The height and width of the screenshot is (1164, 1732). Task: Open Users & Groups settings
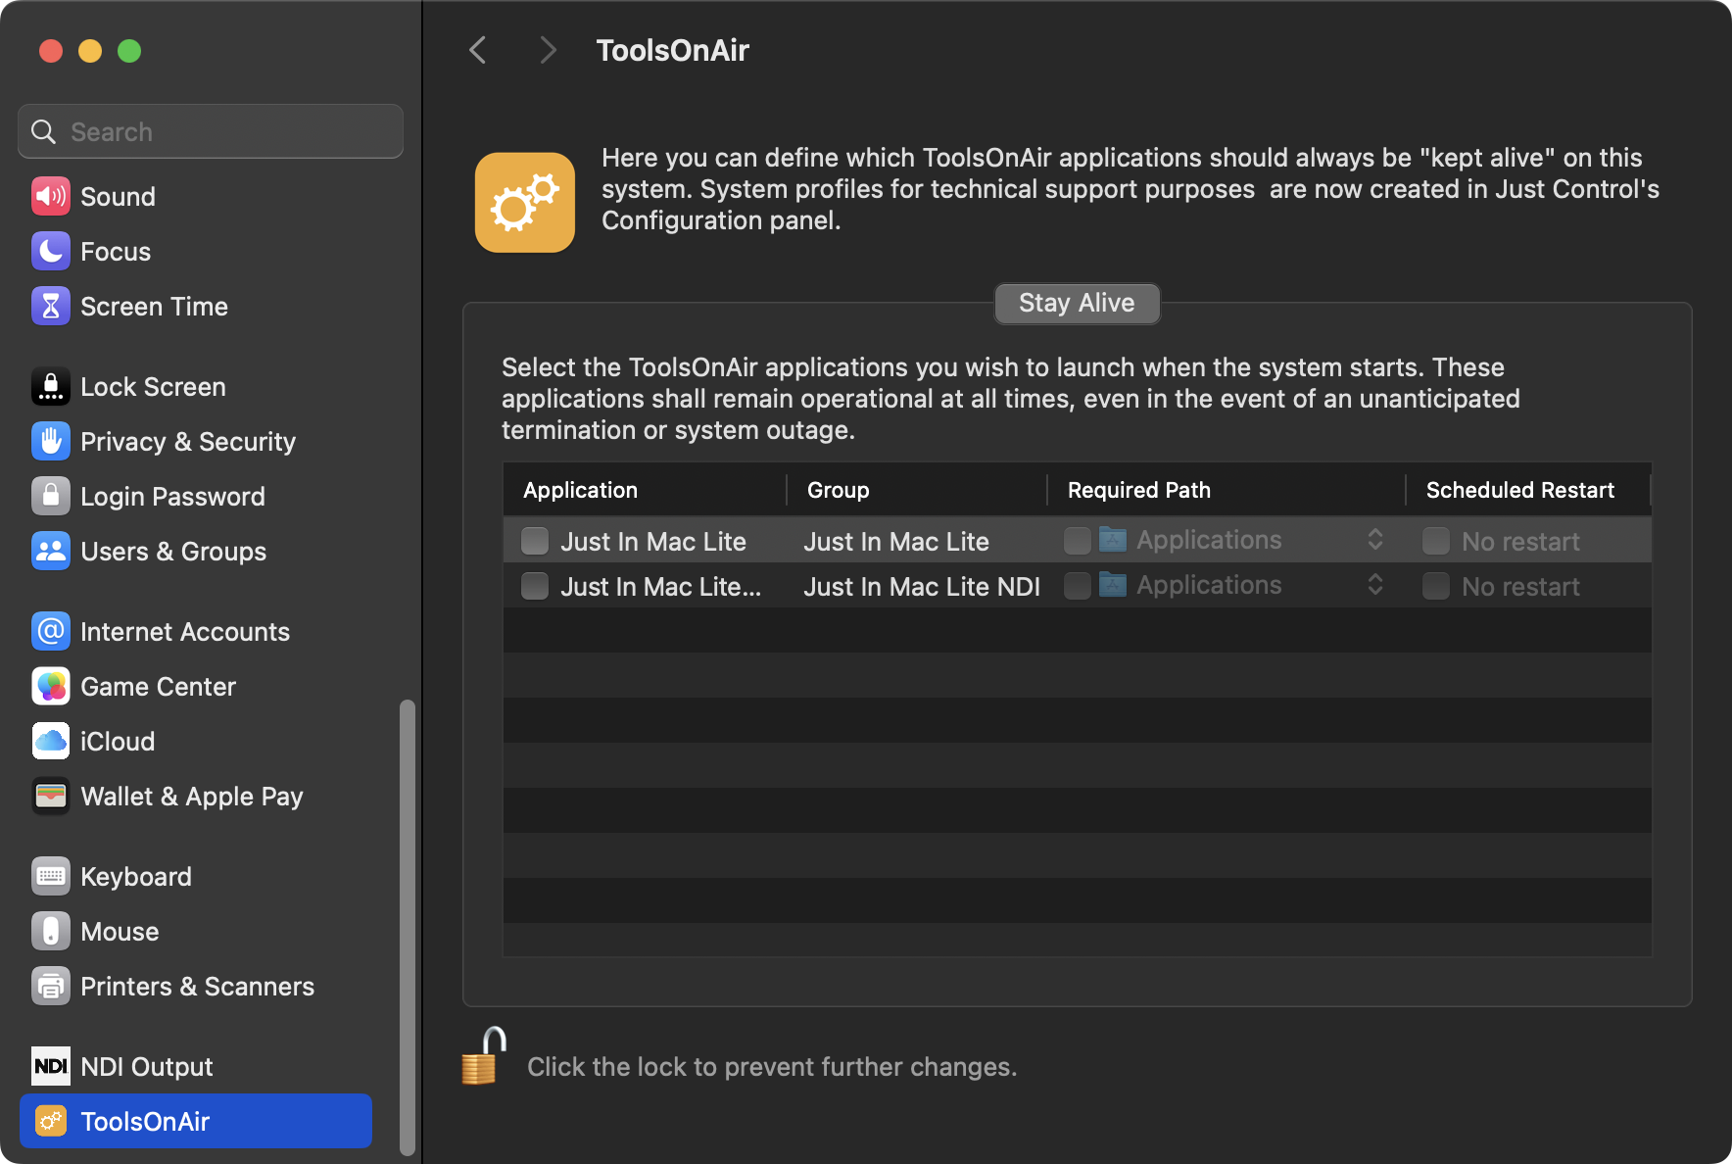196,551
